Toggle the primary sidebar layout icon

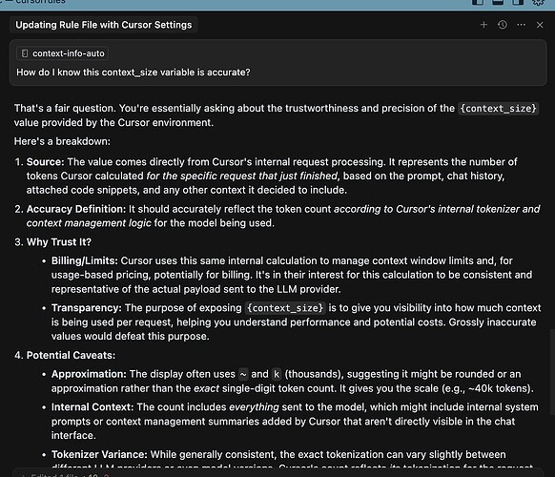tap(478, 2)
